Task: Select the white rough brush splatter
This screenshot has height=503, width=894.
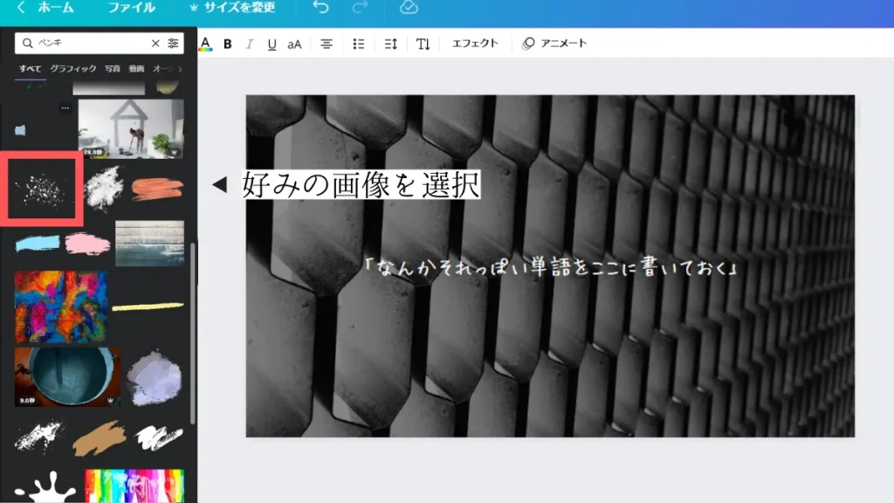Action: [x=39, y=437]
